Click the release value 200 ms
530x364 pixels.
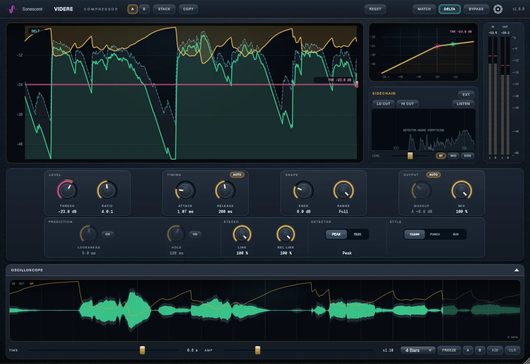pos(225,212)
